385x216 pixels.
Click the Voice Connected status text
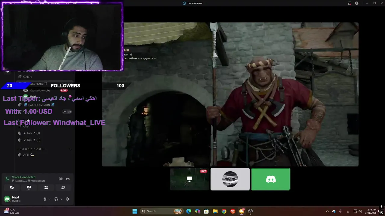coord(24,177)
